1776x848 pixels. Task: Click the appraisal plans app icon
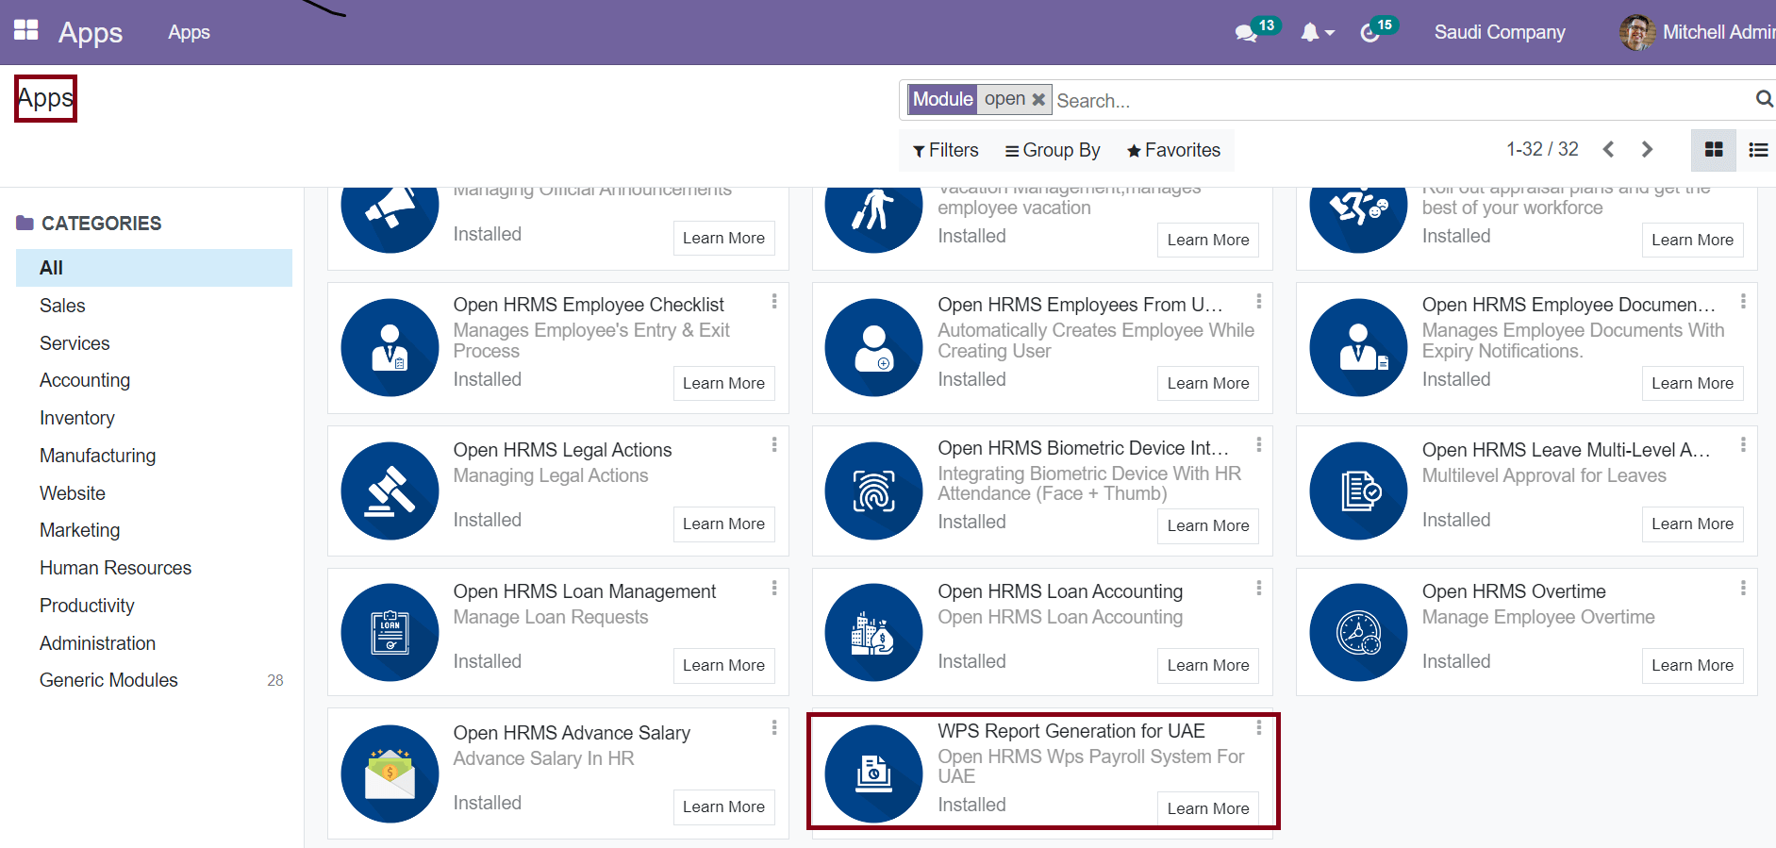[x=1358, y=220]
